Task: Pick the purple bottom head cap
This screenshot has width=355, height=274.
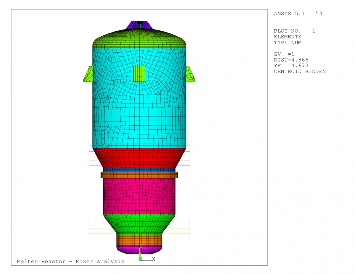Action: (139, 250)
